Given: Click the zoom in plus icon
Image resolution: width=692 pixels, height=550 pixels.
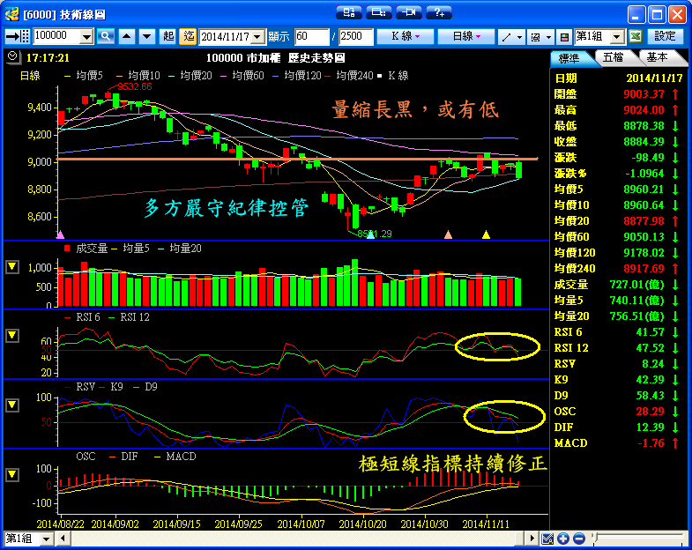Looking at the screenshot, I should pos(564,539).
